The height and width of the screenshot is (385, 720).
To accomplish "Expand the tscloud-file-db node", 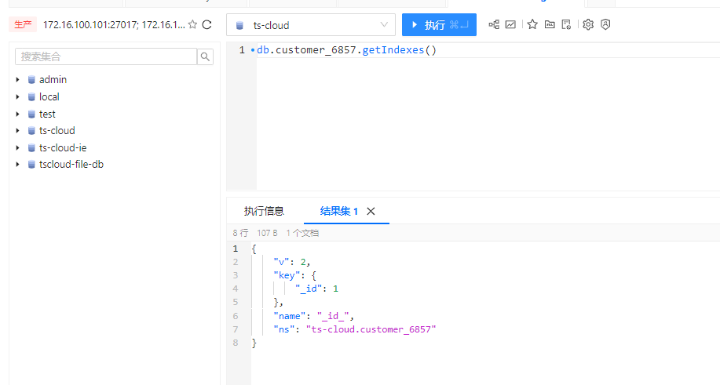I will tap(17, 165).
